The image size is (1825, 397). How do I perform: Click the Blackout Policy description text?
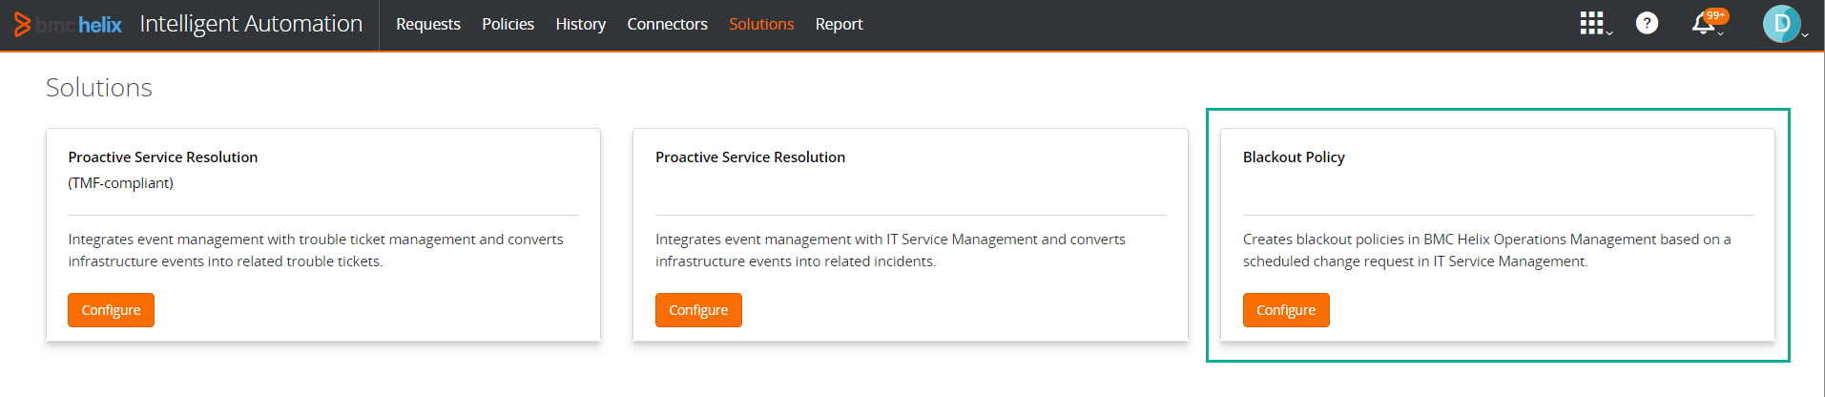click(1486, 250)
